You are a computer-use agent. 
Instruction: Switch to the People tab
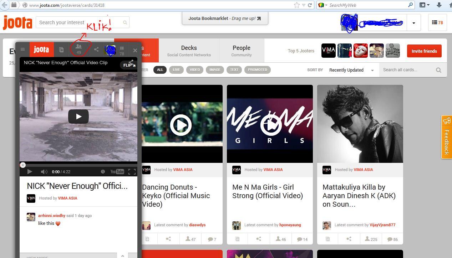[x=242, y=51]
